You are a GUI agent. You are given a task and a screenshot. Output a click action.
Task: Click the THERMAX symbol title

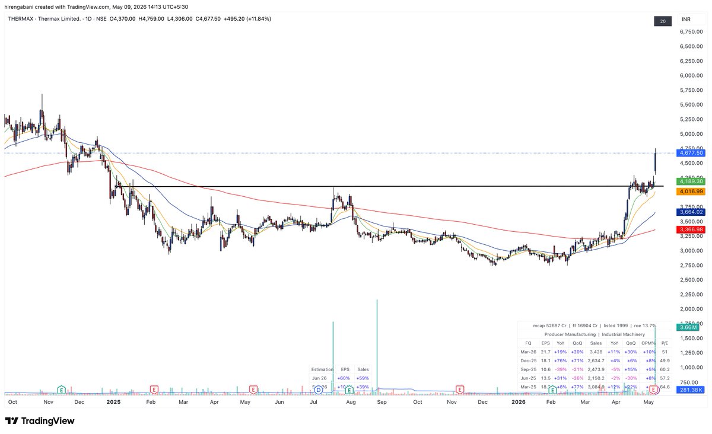point(20,19)
